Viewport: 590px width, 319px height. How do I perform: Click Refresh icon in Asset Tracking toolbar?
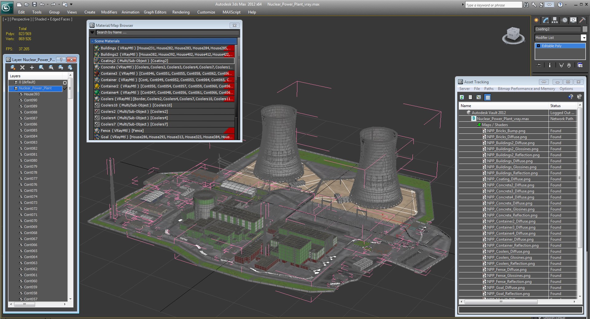[x=462, y=97]
